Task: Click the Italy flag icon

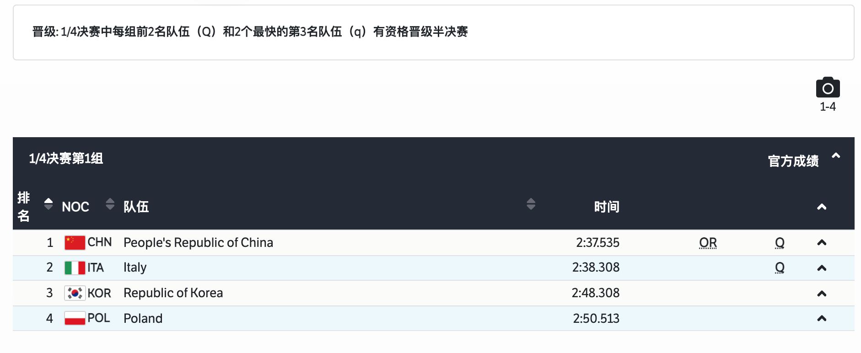Action: [x=75, y=267]
